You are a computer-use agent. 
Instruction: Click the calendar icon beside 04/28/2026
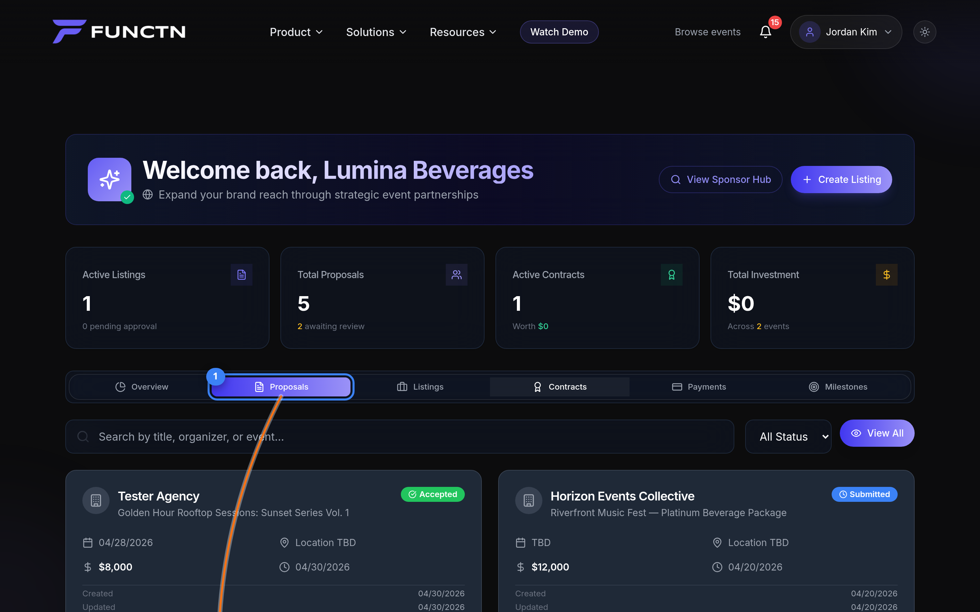pyautogui.click(x=87, y=542)
